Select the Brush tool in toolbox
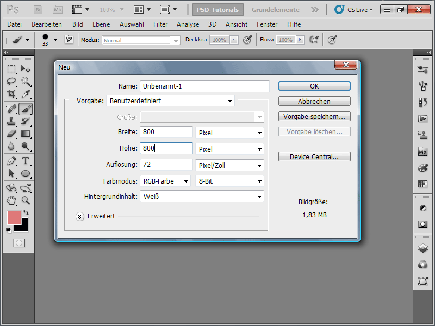 coord(26,109)
